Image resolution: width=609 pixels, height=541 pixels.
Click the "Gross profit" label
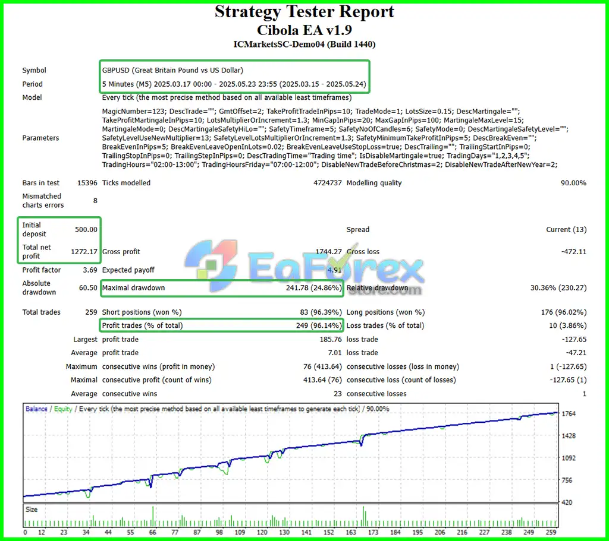coord(121,251)
